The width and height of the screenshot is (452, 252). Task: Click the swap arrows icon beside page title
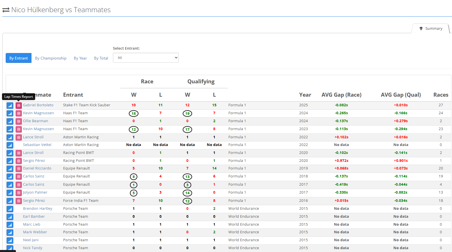[x=6, y=10]
